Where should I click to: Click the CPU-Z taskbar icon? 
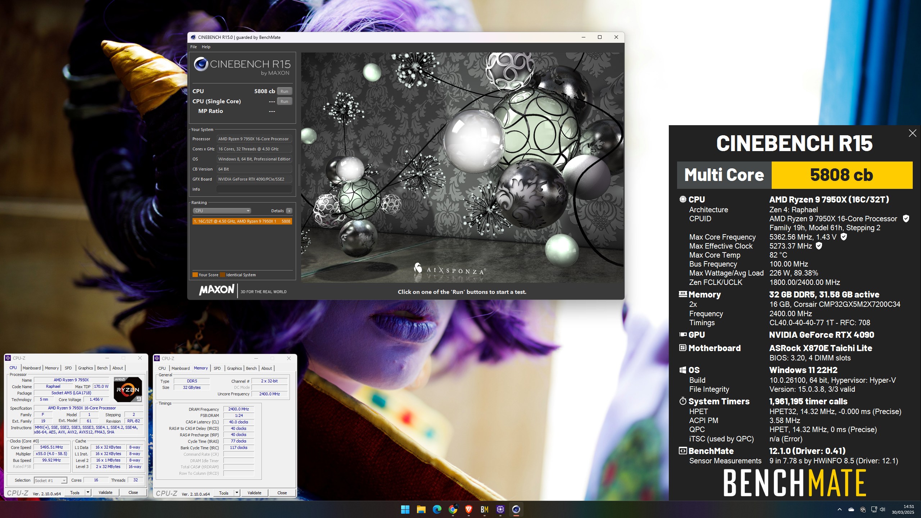tap(500, 509)
